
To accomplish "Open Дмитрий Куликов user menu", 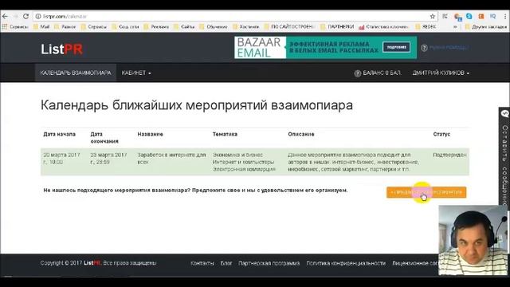I will [x=441, y=73].
